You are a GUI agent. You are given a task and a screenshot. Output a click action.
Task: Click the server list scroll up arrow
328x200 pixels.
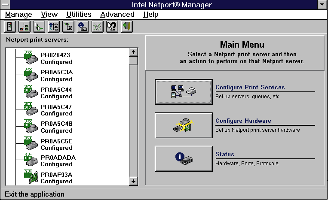133,52
